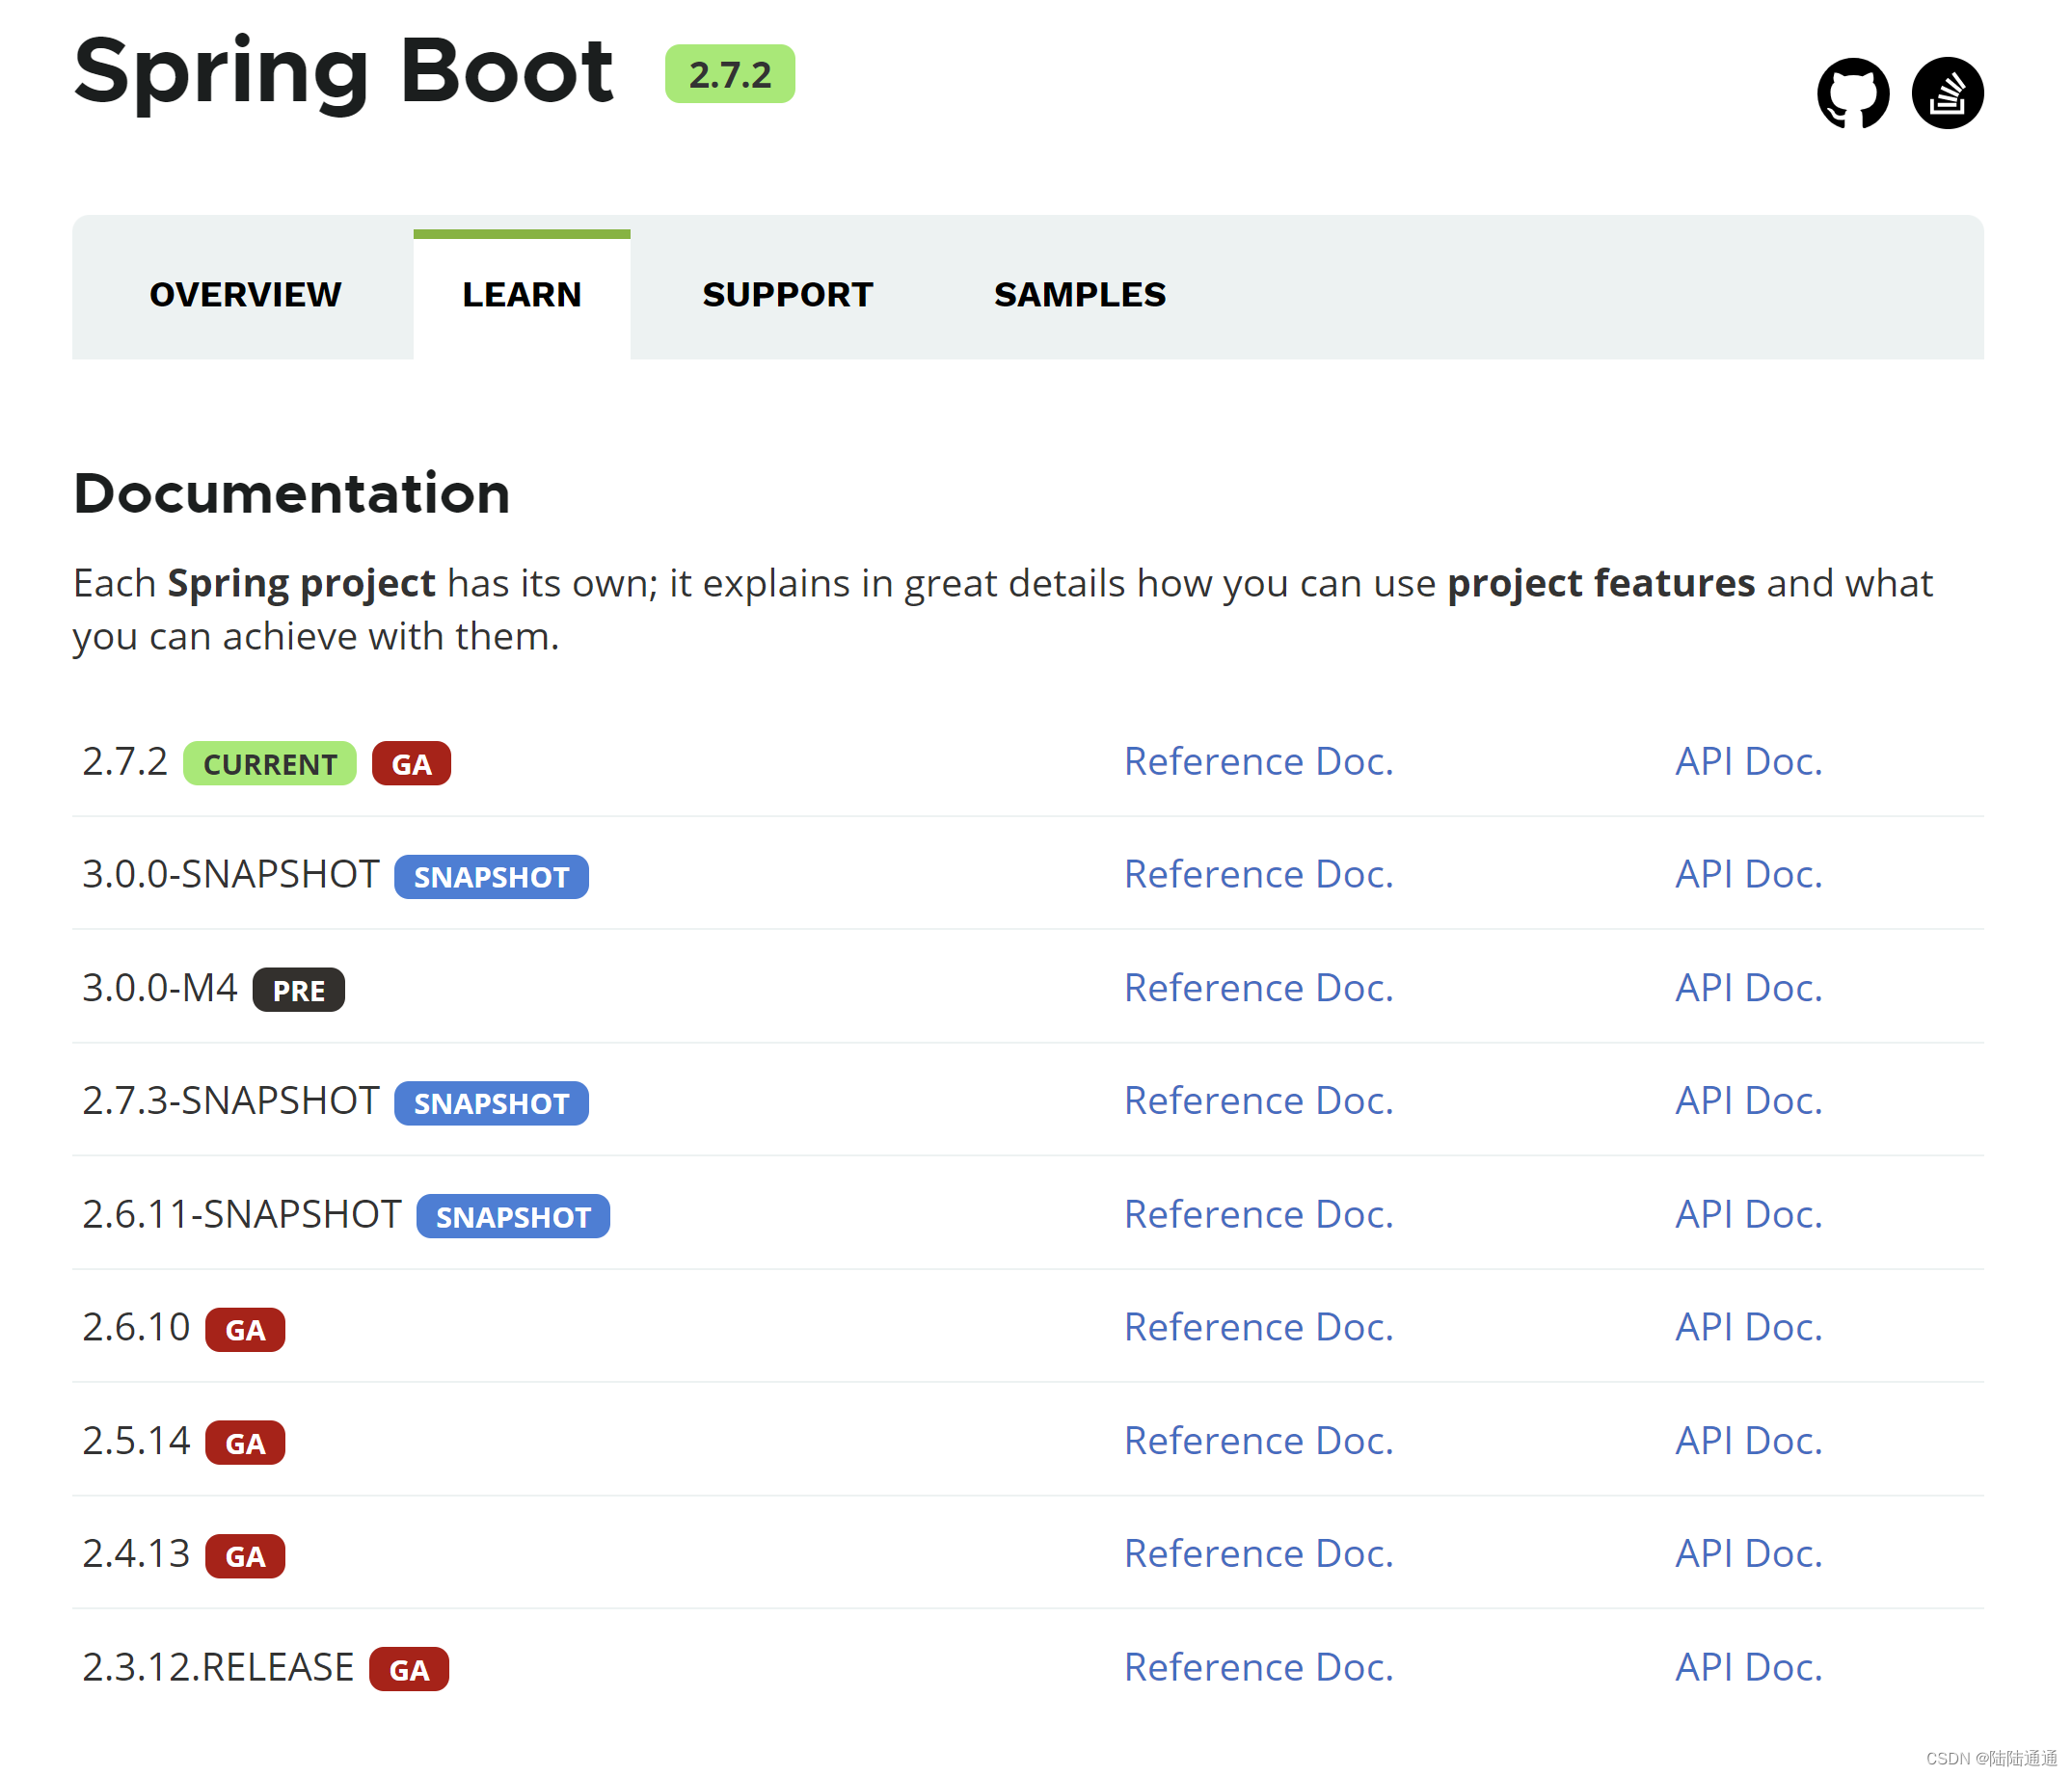Click the bold "Spring project" text
This screenshot has width=2072, height=1776.
(x=301, y=585)
